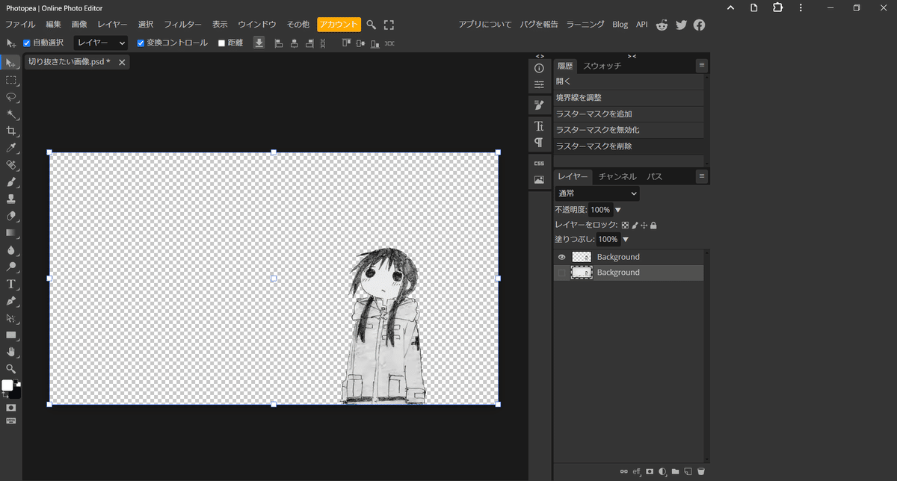Expand the 不透明度 slider arrow
The height and width of the screenshot is (481, 897).
pos(617,210)
